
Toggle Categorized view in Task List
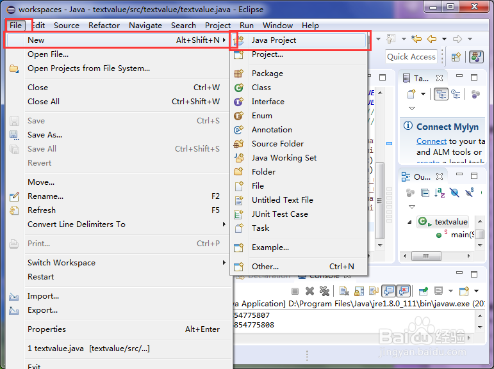[441, 94]
